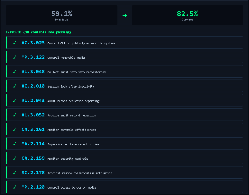Click the checkmark icon beside AC.2.010
The height and width of the screenshot is (195, 249).
coord(14,86)
